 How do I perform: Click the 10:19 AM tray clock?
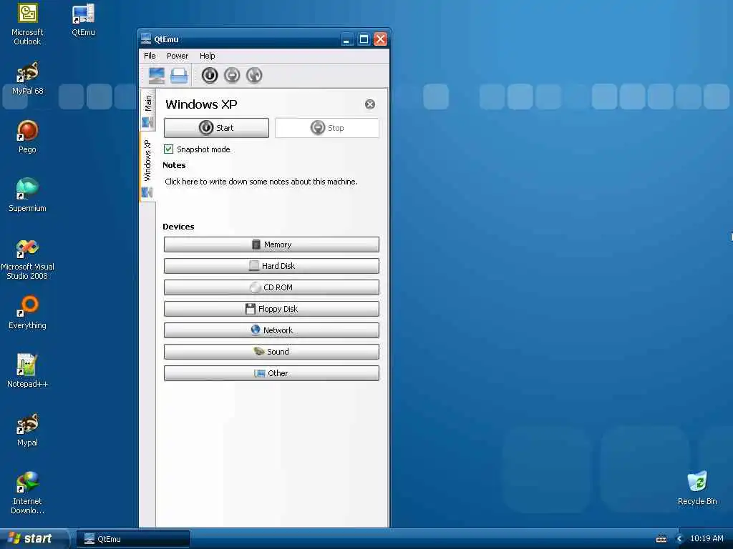point(707,539)
